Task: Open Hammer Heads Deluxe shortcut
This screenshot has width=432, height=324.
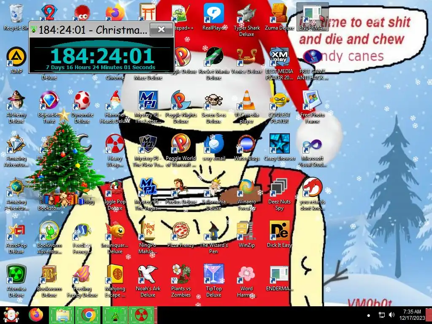Action: [x=115, y=107]
